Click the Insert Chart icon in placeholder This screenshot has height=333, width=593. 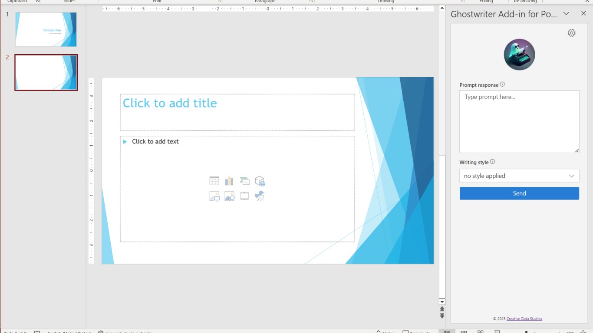(x=229, y=181)
